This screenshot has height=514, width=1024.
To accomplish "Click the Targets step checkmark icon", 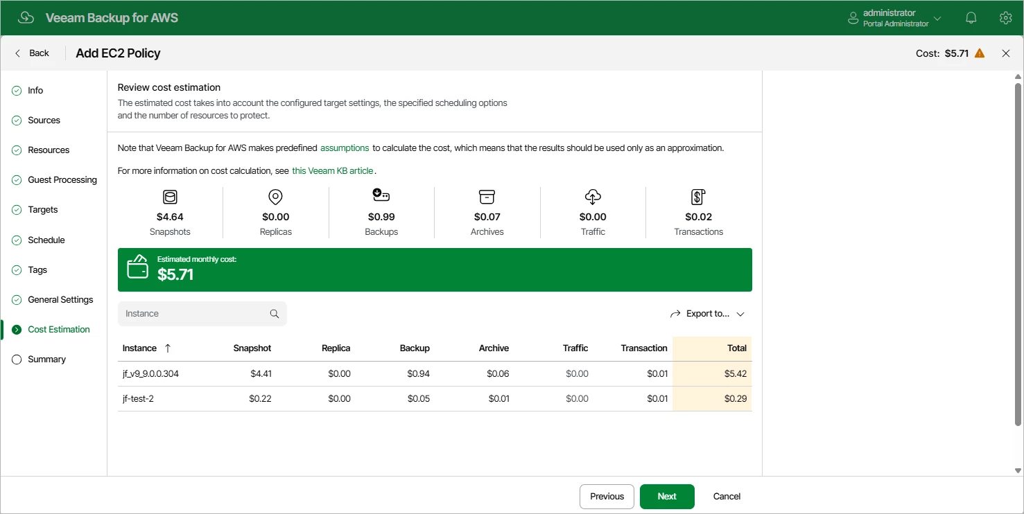I will click(17, 210).
